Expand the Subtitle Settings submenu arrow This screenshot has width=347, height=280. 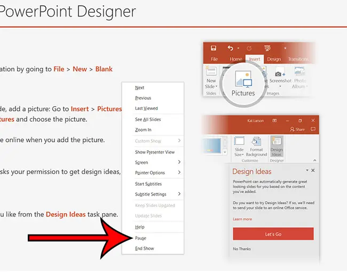(x=179, y=194)
